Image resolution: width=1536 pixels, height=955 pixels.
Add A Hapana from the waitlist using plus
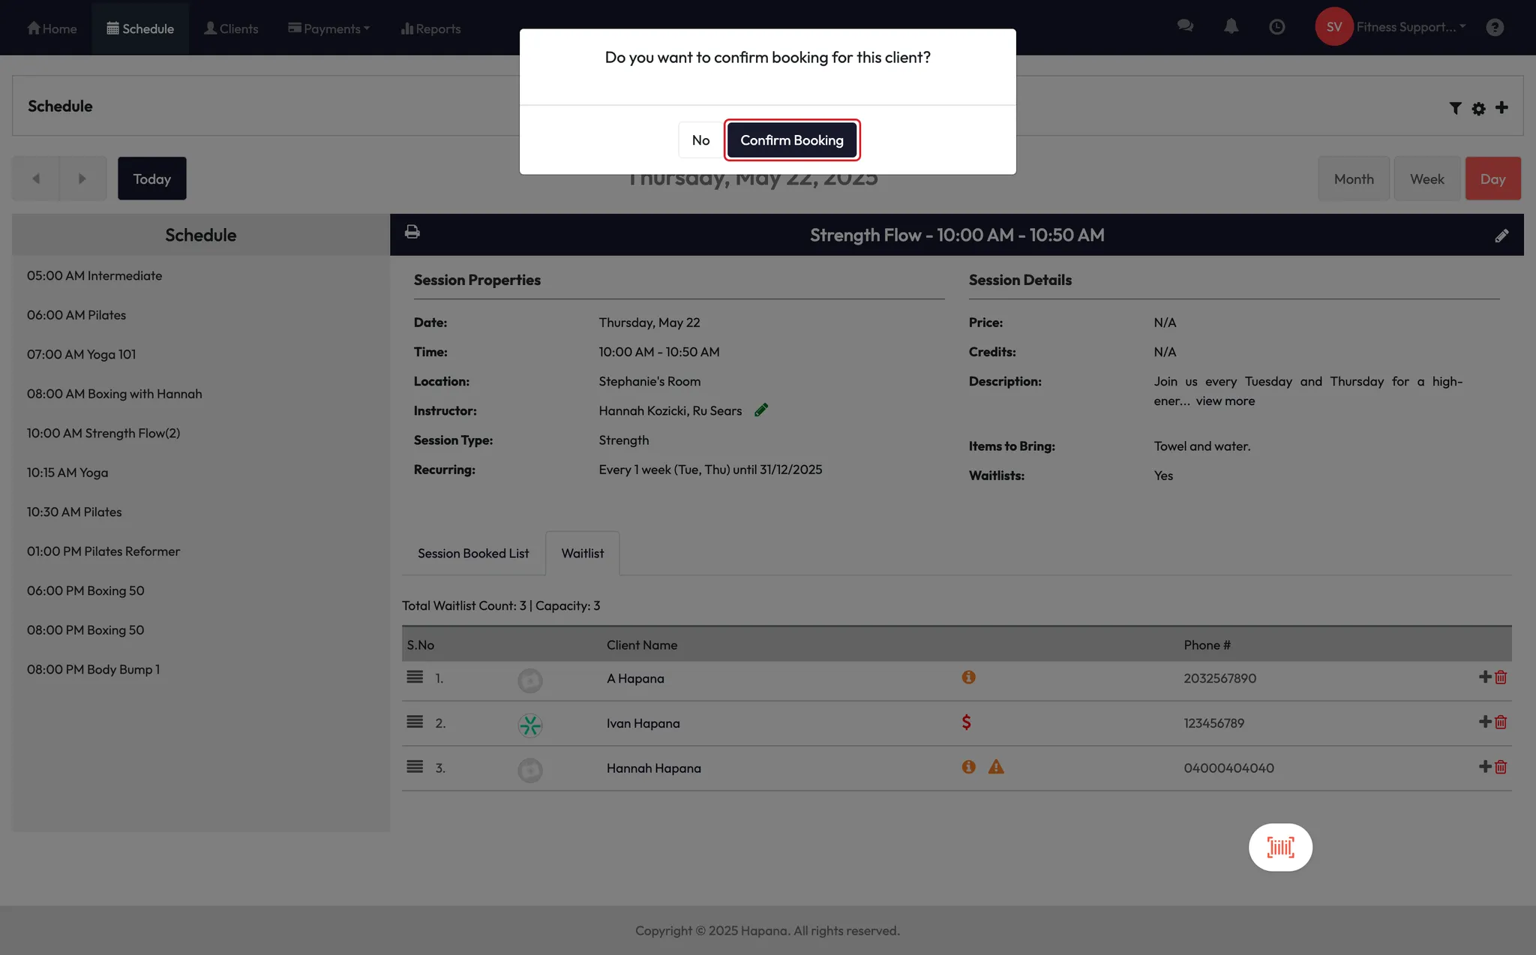pyautogui.click(x=1484, y=677)
